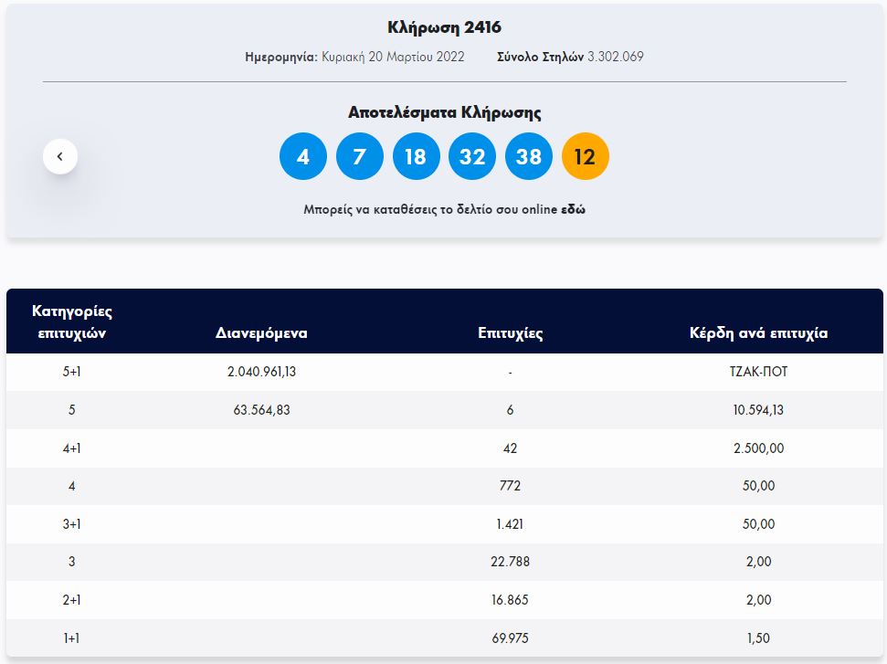Select the 50,00 prize in the 3+1 row
The image size is (887, 664).
click(758, 524)
